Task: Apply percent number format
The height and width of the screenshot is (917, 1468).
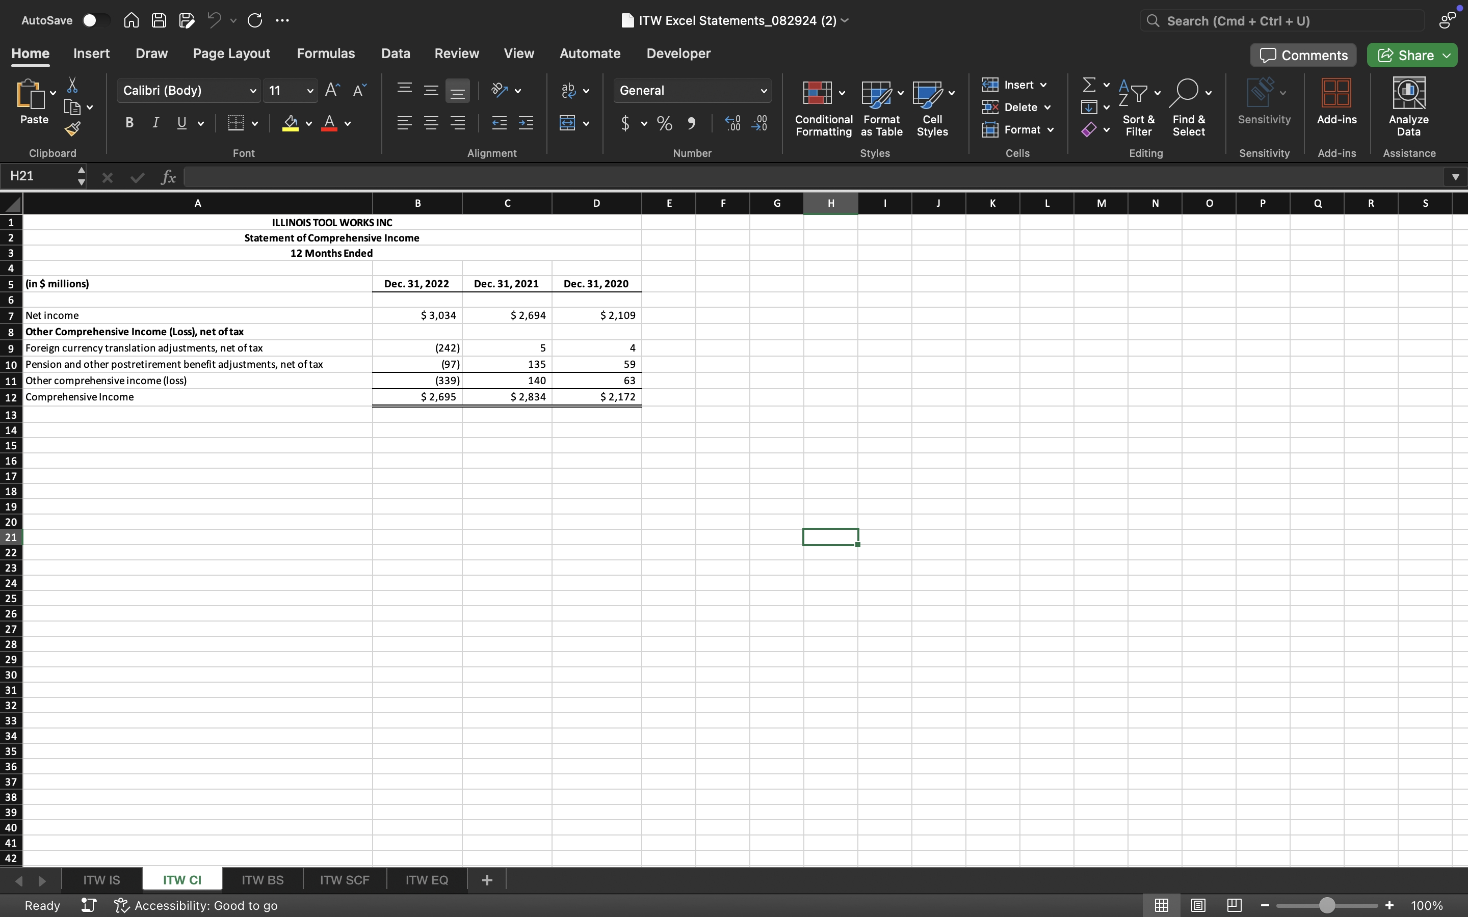Action: tap(664, 123)
